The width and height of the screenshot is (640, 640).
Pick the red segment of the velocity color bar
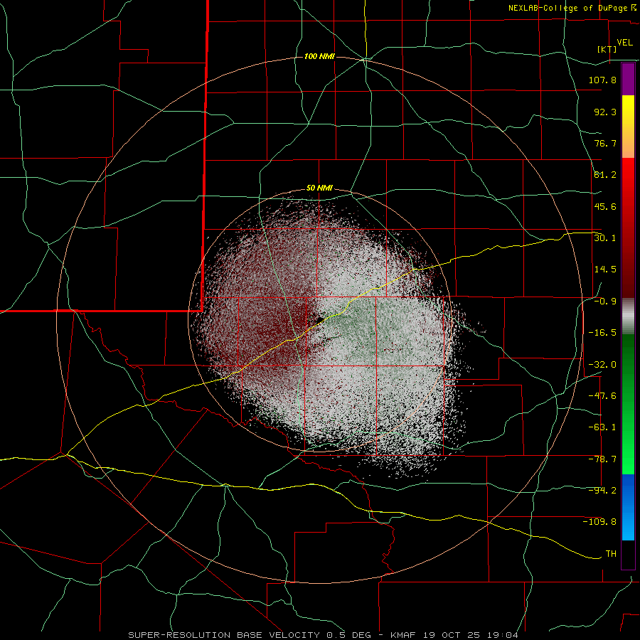click(628, 228)
